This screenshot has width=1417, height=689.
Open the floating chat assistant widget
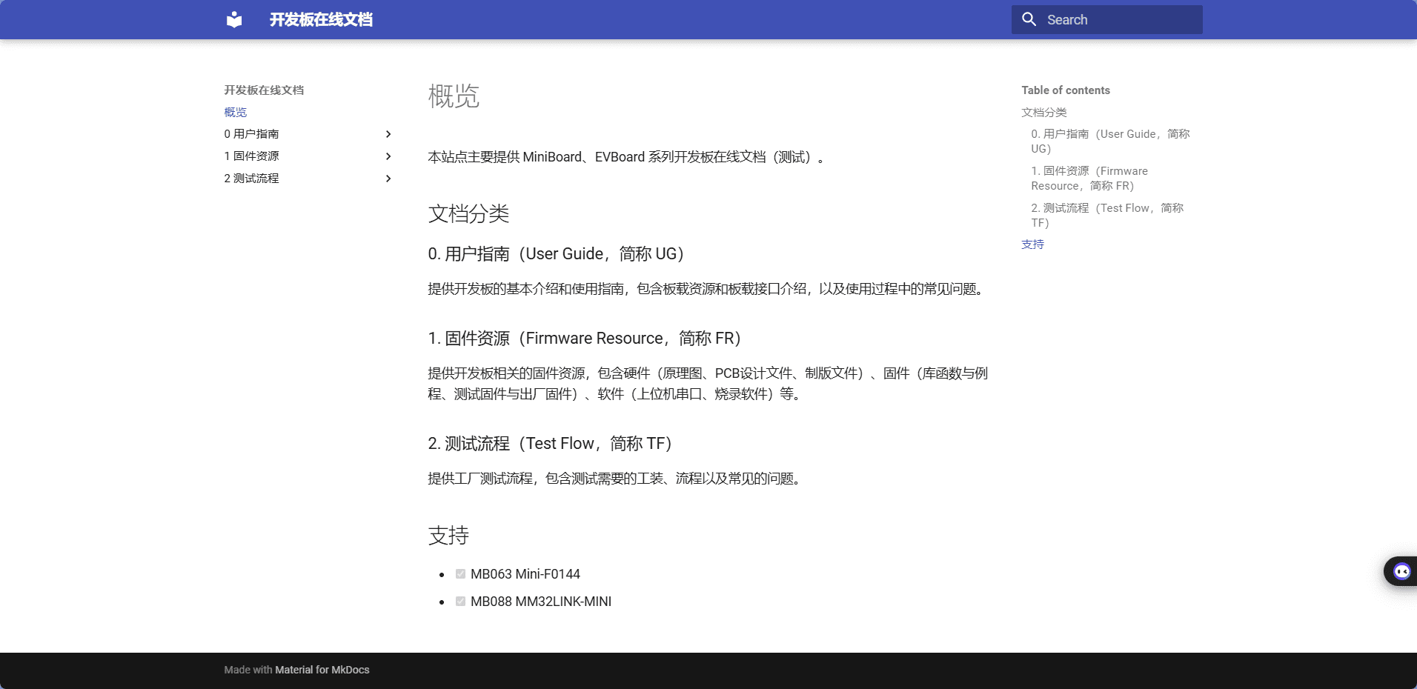point(1401,571)
